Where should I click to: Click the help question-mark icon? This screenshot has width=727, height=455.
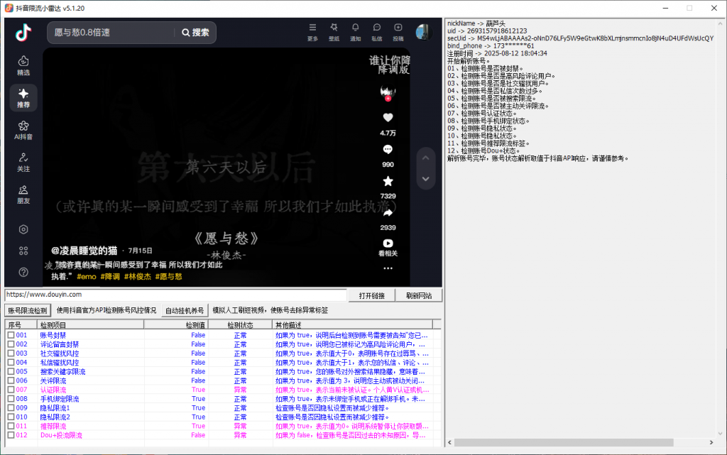pos(23,272)
